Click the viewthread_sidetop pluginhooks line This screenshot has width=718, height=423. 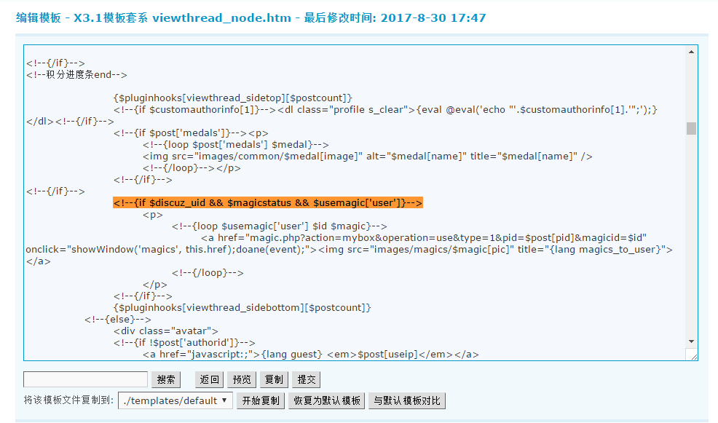pos(232,98)
